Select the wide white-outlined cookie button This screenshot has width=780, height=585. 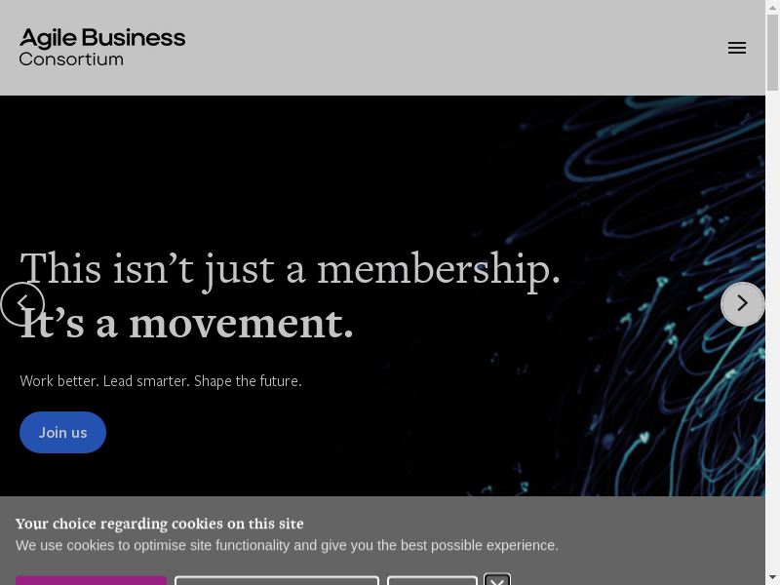pyautogui.click(x=277, y=581)
